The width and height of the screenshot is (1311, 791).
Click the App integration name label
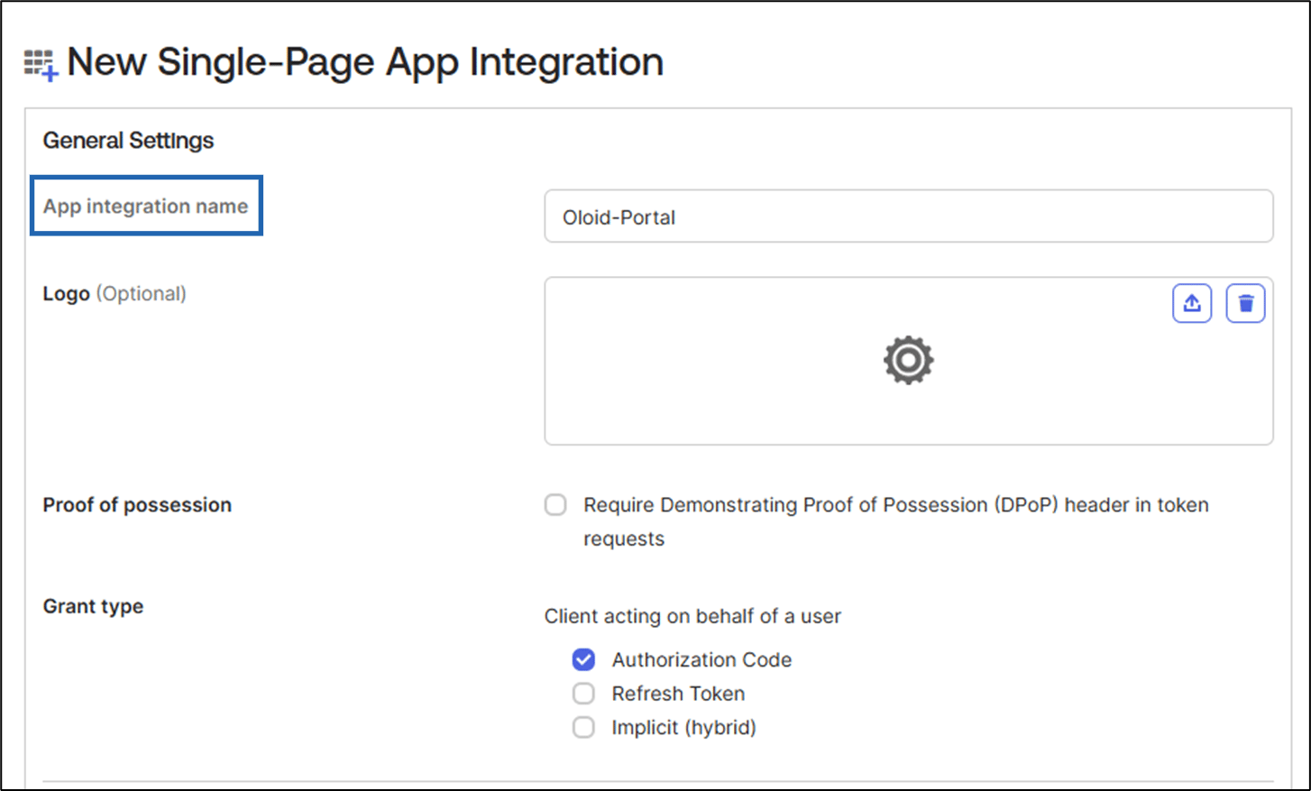pyautogui.click(x=146, y=207)
